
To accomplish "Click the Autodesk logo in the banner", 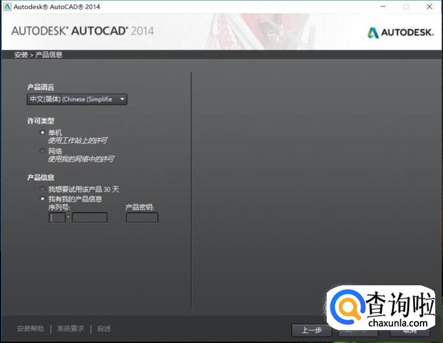I will point(401,32).
